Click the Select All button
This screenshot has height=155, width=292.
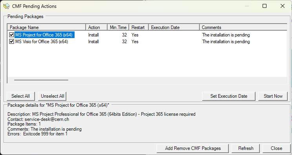click(21, 96)
